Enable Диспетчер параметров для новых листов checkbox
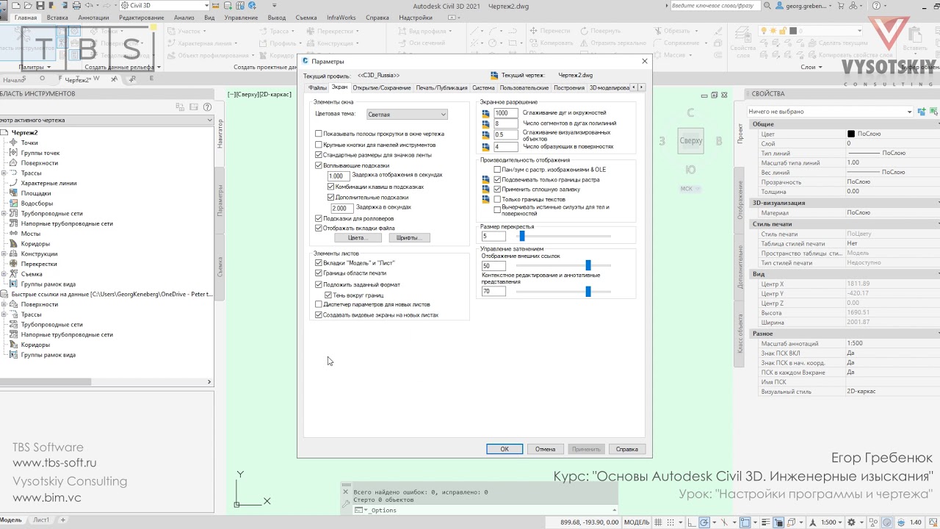Viewport: 940px width, 529px height. coord(318,304)
